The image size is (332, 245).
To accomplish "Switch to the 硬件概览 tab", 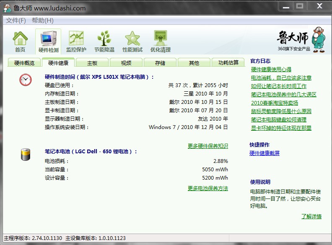I will point(24,63).
